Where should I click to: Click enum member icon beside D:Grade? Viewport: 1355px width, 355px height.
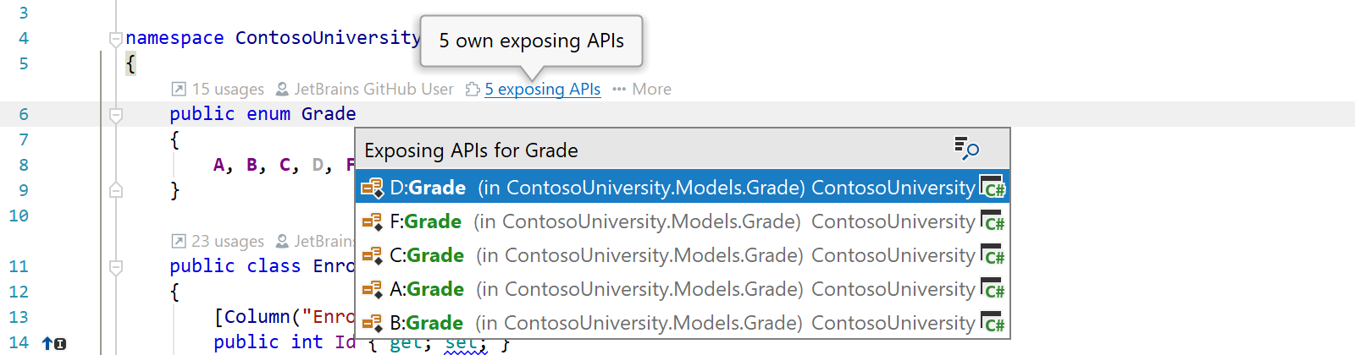point(373,188)
